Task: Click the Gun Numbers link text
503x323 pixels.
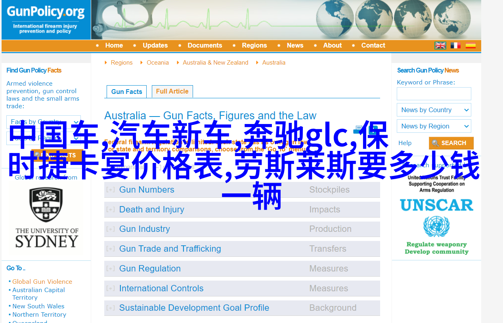Action: (x=147, y=190)
